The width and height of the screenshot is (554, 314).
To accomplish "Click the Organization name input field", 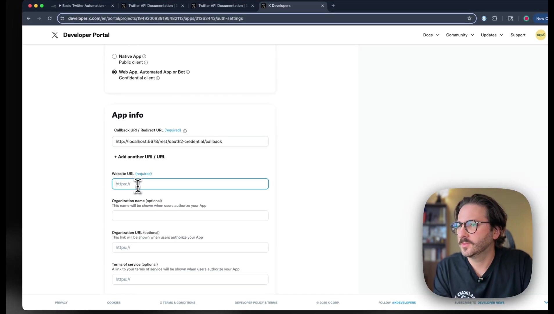I will tap(190, 216).
